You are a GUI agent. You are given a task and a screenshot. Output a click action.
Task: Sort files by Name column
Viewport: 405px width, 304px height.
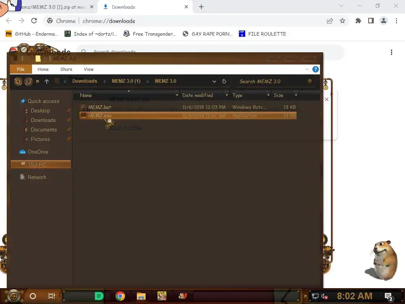[x=86, y=95]
